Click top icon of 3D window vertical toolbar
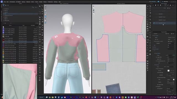This screenshot has width=177, height=99. point(45,6)
